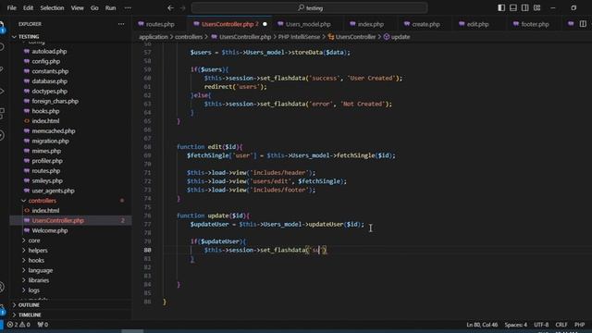Open autoload.php in the explorer
This screenshot has width=592, height=333.
[49, 52]
